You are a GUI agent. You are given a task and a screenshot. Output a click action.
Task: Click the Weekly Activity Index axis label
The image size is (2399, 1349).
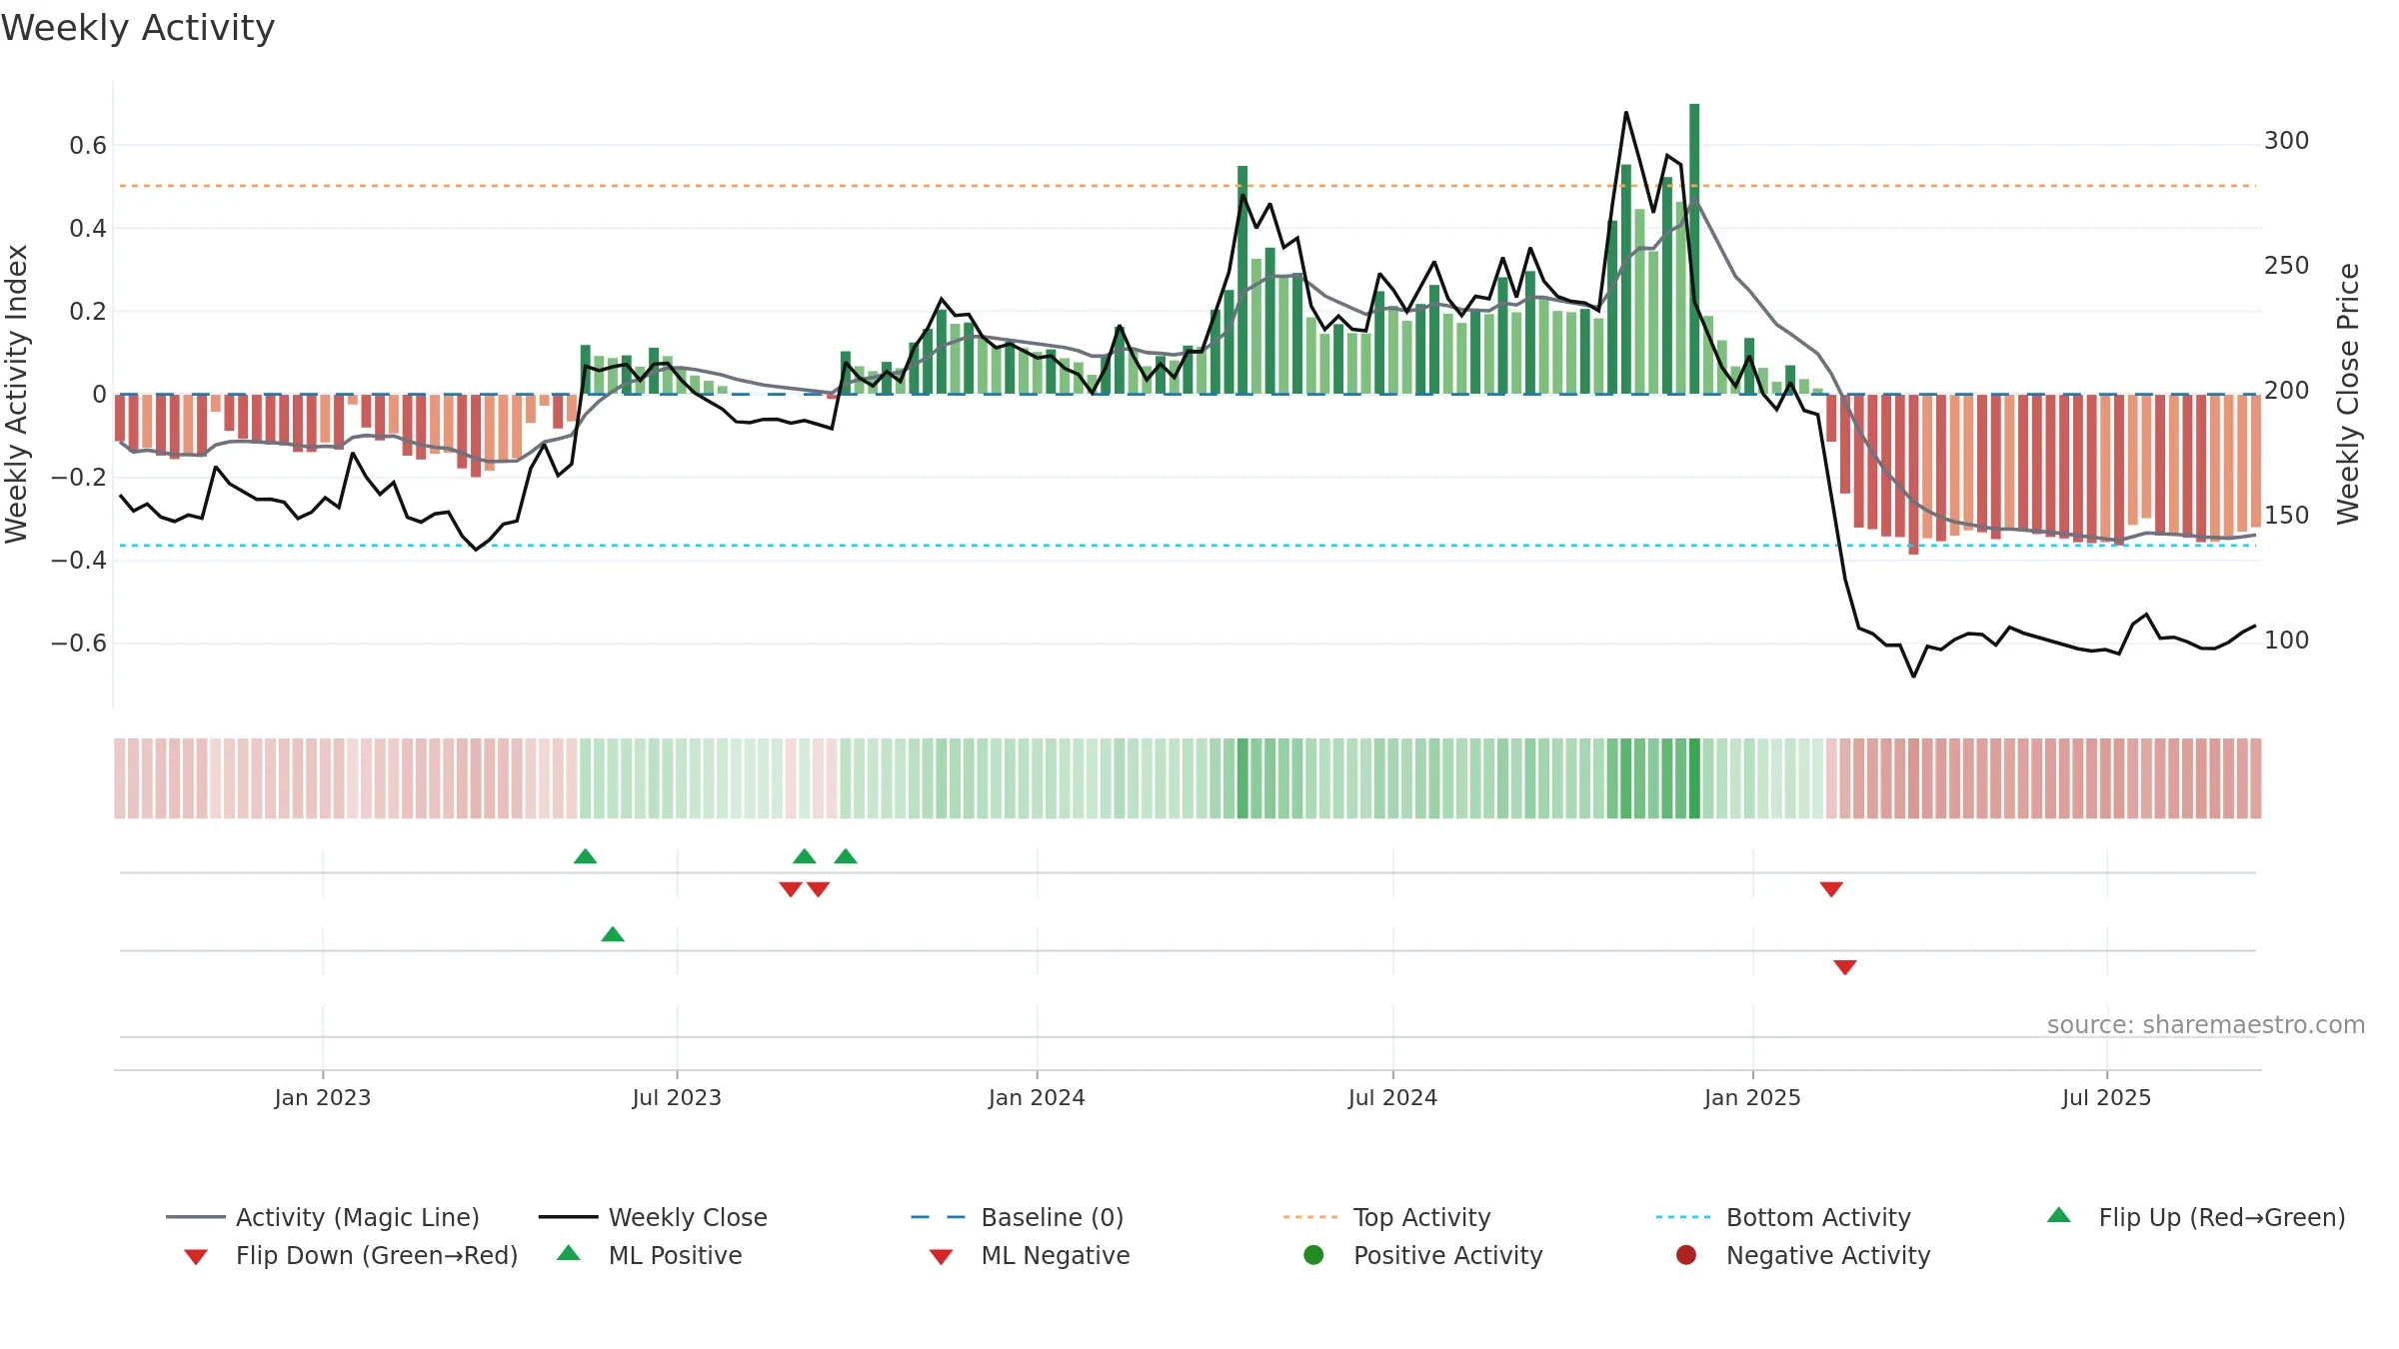tap(17, 394)
